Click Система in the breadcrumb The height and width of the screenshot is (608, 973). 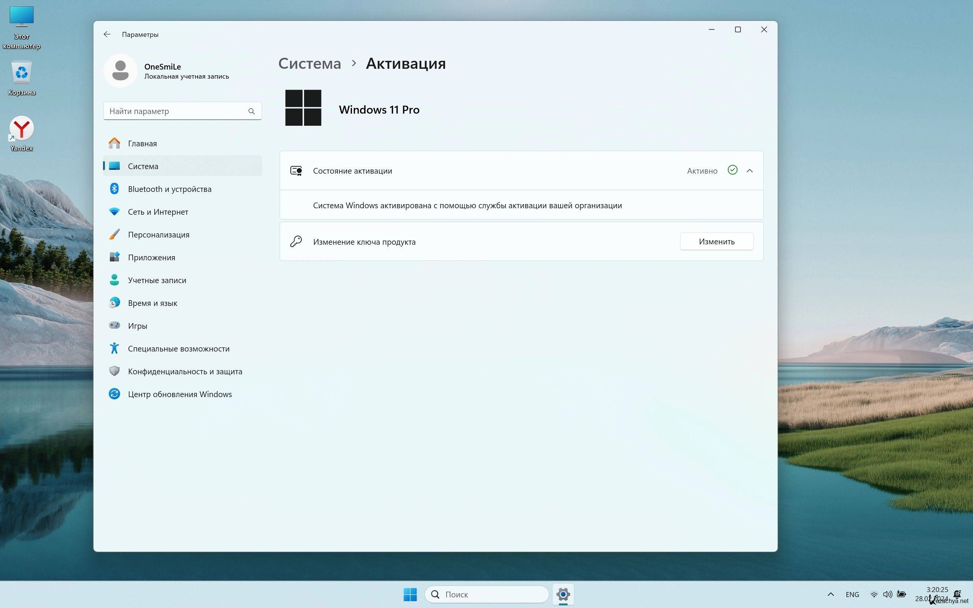coord(310,63)
